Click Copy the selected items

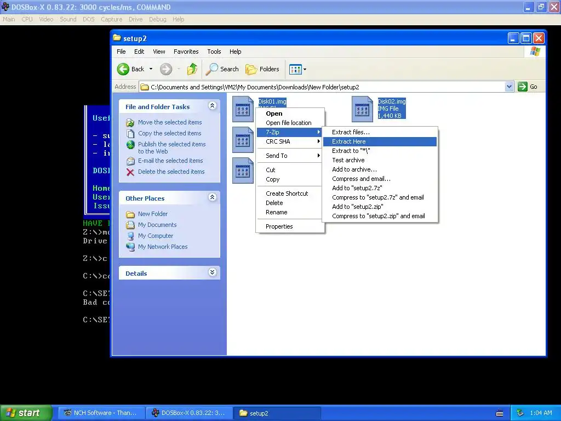click(x=170, y=133)
